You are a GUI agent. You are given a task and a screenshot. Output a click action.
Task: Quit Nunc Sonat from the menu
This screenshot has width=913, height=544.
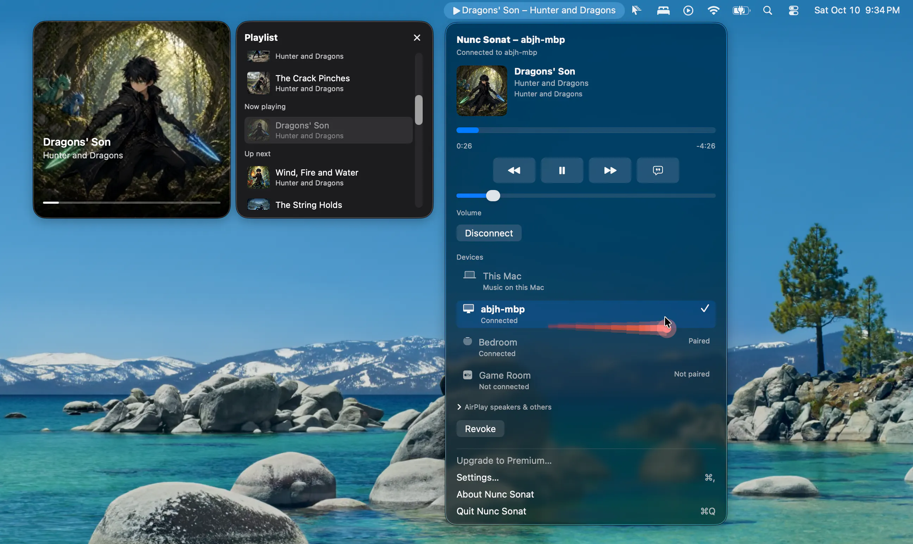click(586, 511)
